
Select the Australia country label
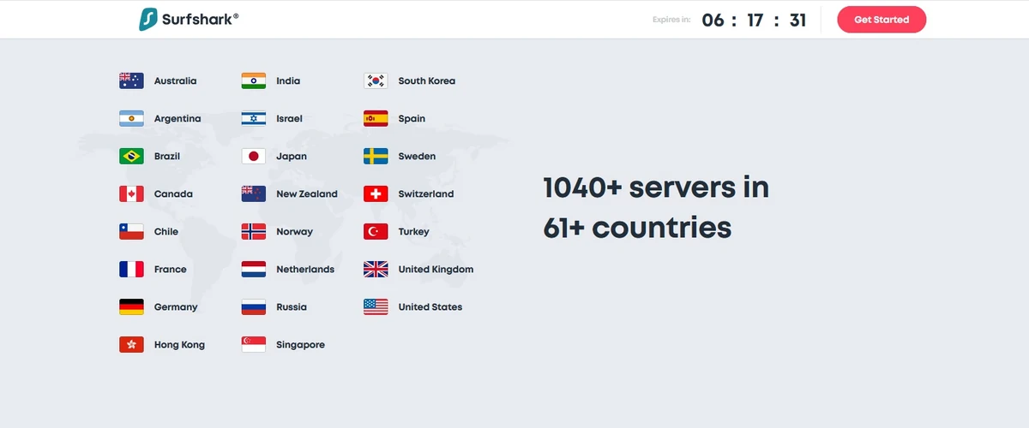coord(175,81)
